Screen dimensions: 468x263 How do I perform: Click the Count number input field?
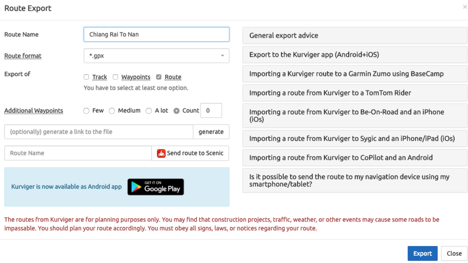pyautogui.click(x=211, y=111)
